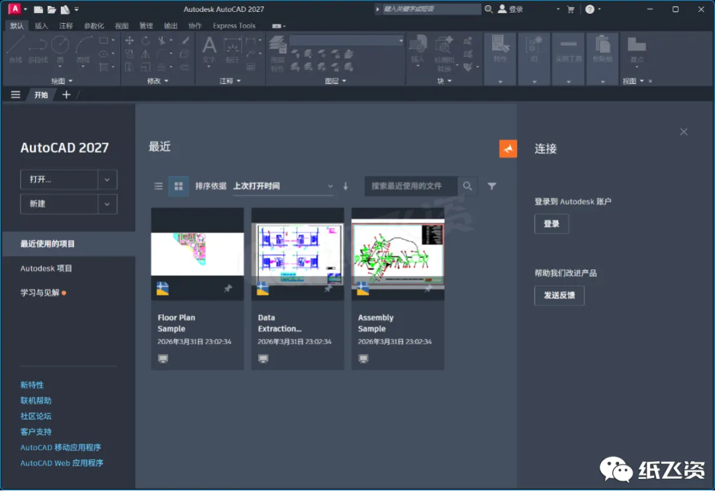715x491 pixels.
Task: Open Layer Properties (图层特性) manager
Action: point(277,54)
